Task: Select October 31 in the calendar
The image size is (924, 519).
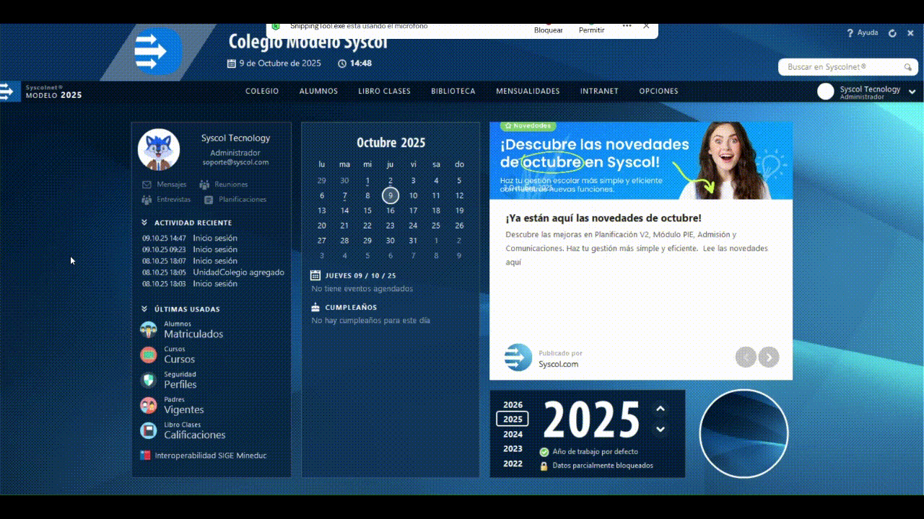Action: [413, 241]
